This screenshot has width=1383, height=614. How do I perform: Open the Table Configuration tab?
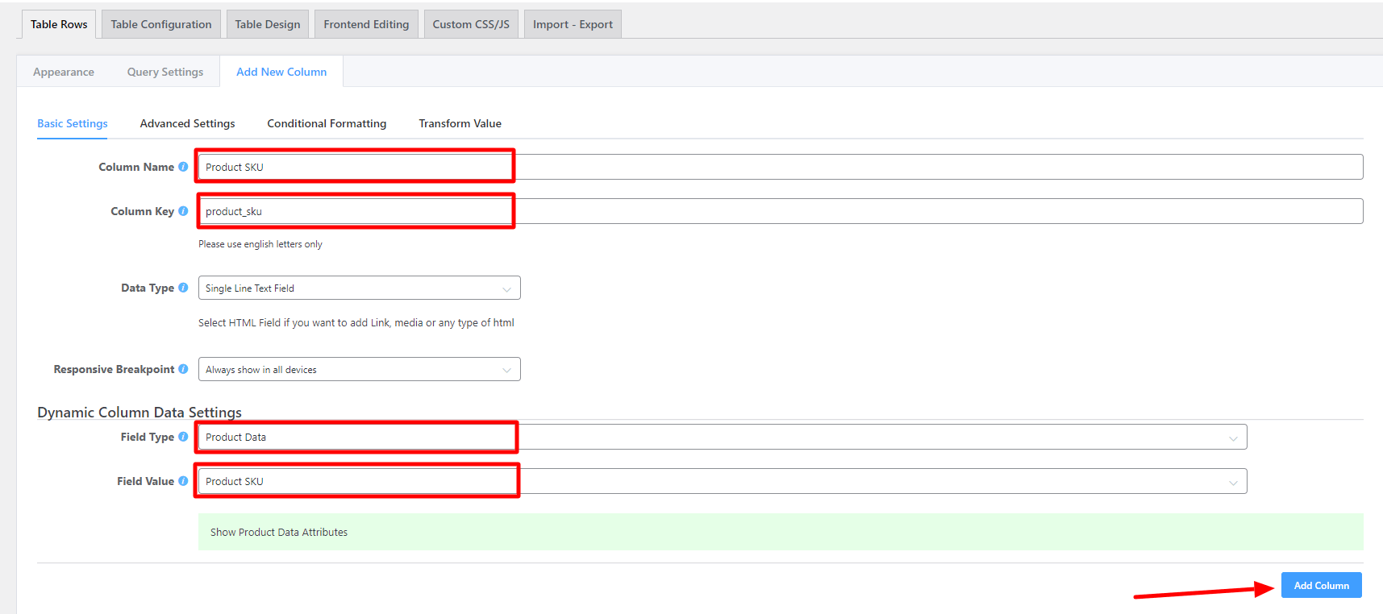(x=161, y=24)
